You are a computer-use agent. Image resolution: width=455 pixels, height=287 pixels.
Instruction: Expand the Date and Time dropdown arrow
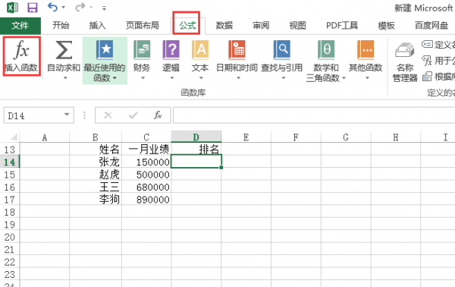(238, 78)
